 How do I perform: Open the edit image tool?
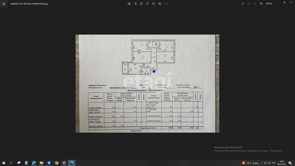[x=129, y=4]
